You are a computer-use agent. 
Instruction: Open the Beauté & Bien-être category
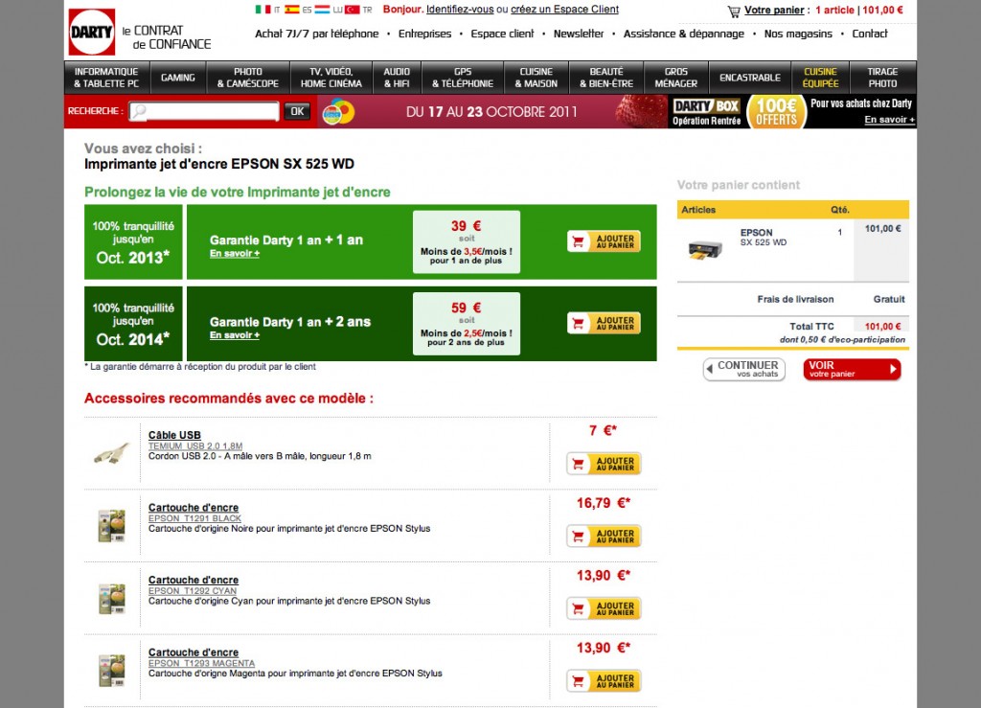coord(606,78)
